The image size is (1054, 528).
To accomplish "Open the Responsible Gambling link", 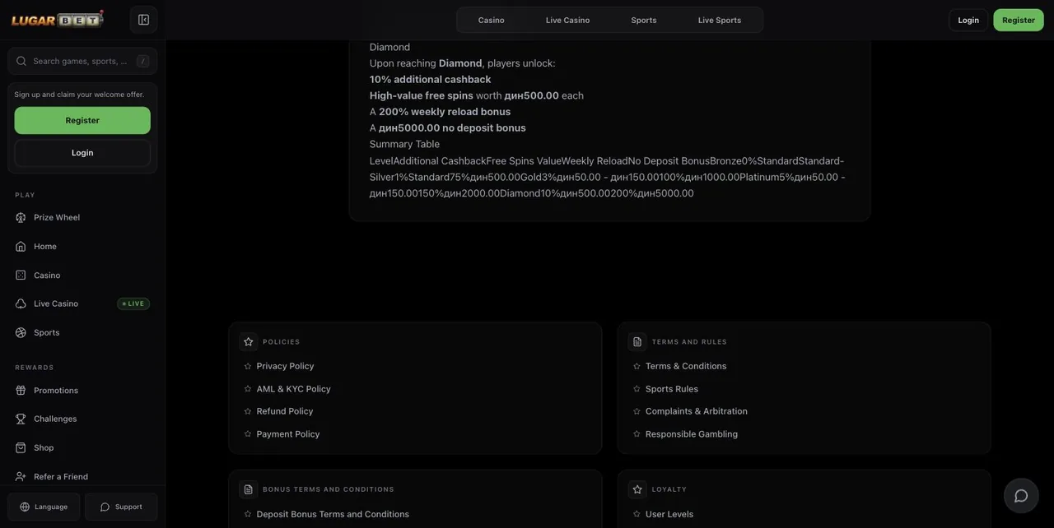I will (x=692, y=434).
